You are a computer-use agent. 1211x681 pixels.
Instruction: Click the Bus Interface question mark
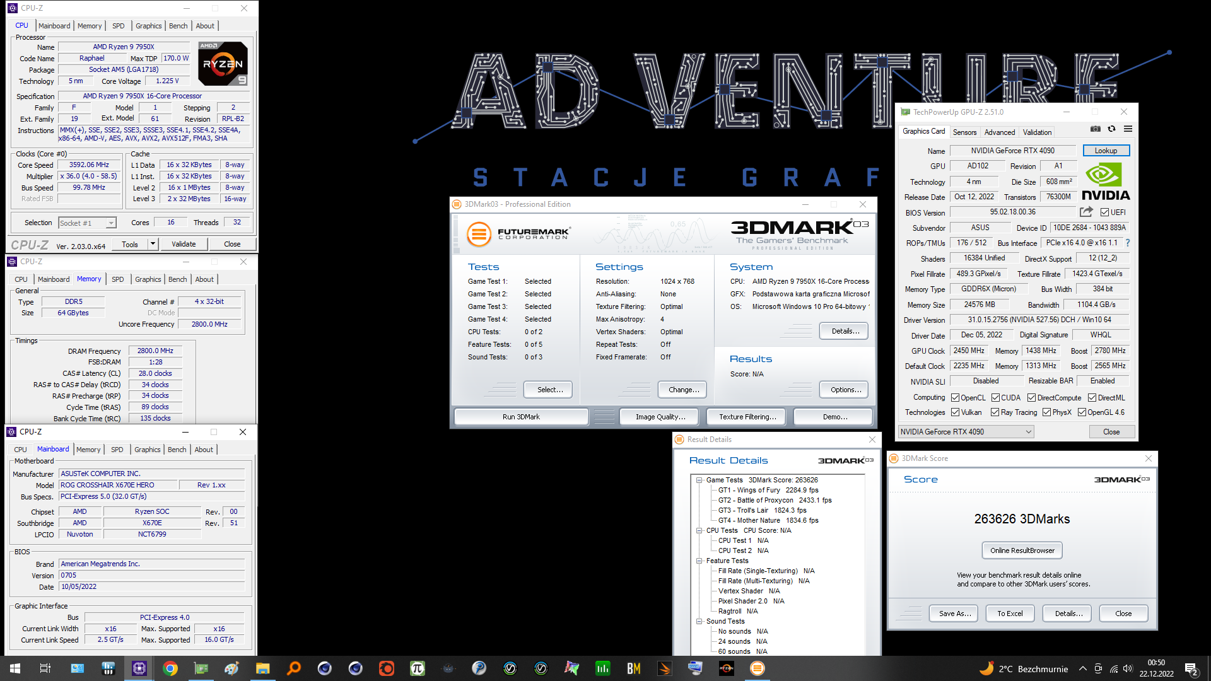[1128, 243]
